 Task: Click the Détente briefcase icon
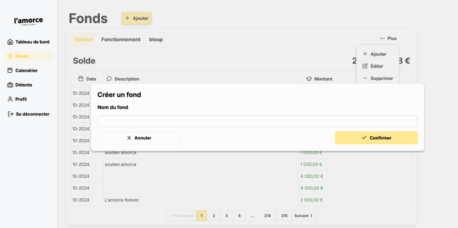click(10, 85)
